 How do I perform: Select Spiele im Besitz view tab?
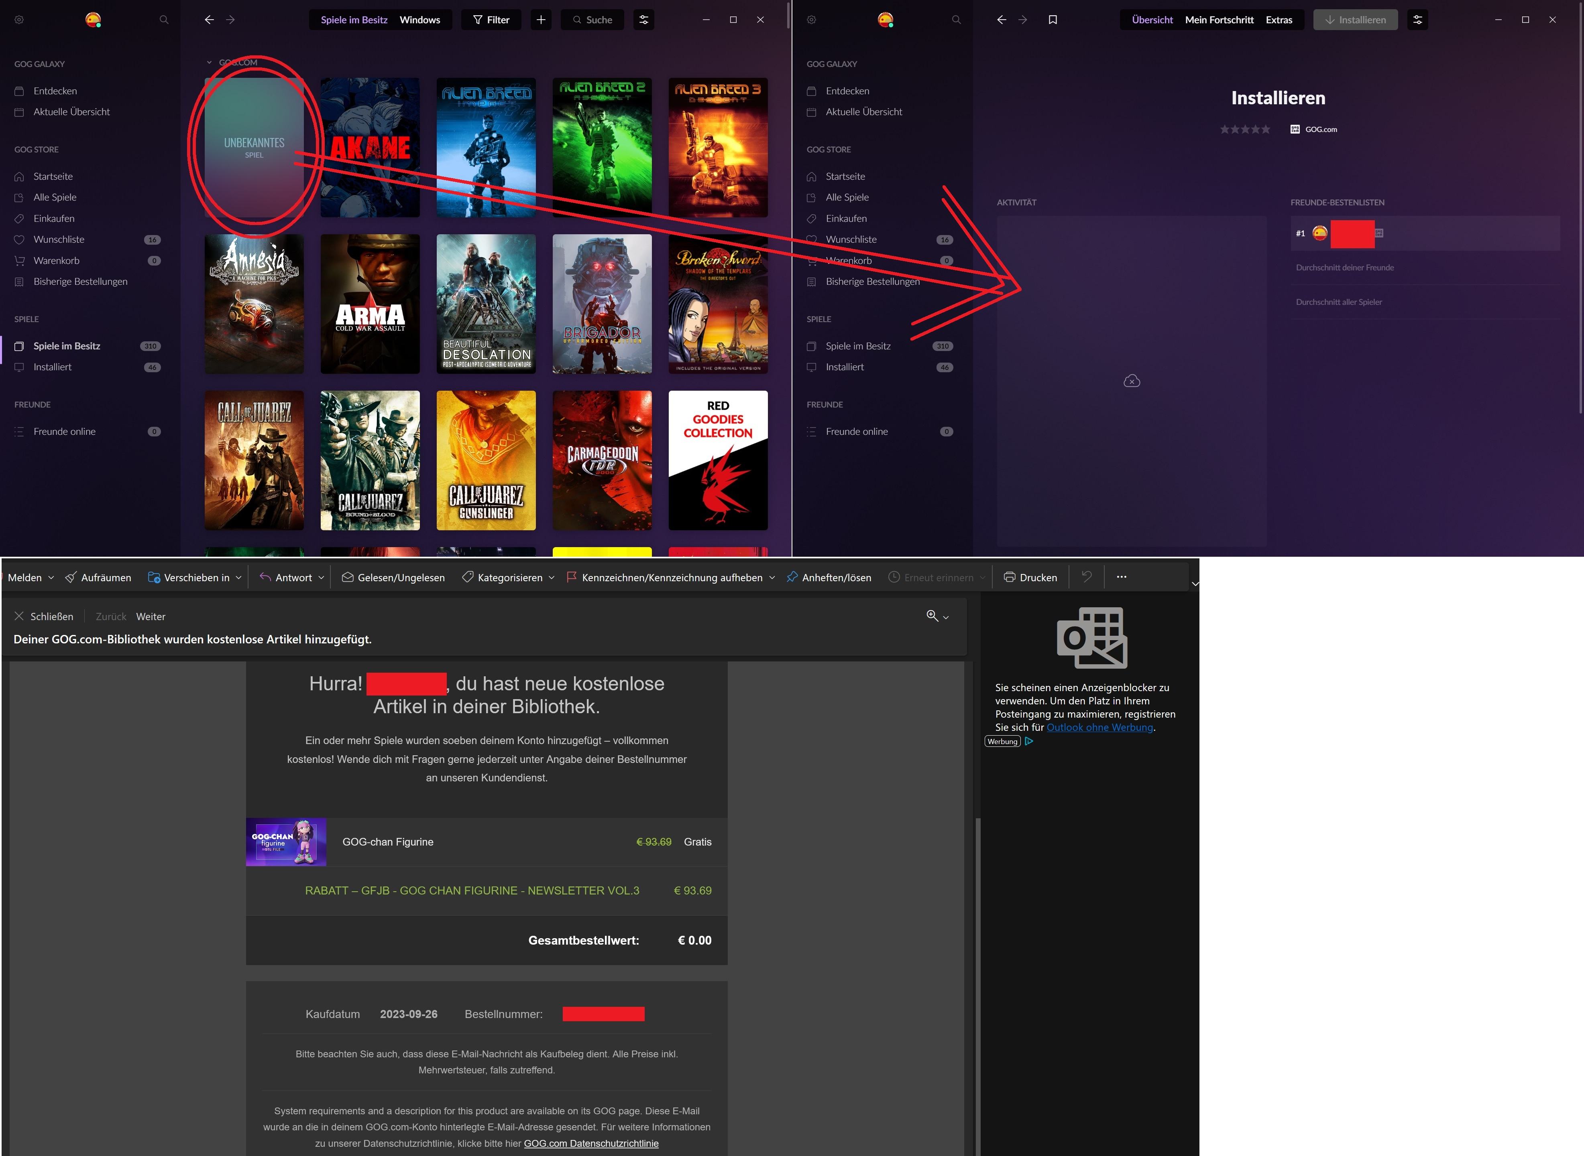(x=354, y=20)
